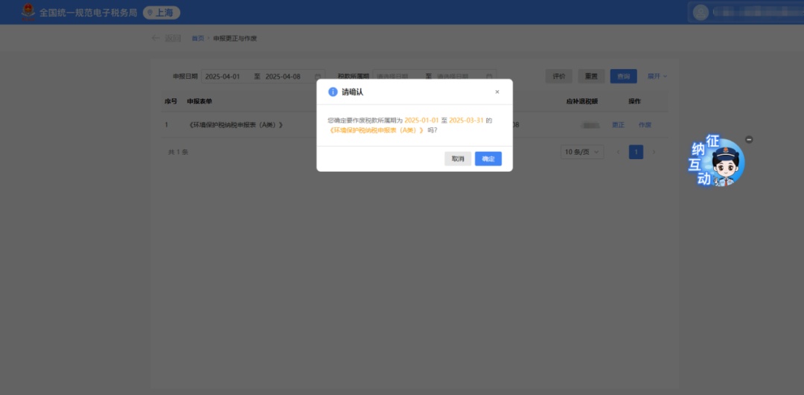Select the 《环境保护税纳税申报表（A类）》 table row text
The image size is (804, 395).
(x=236, y=124)
